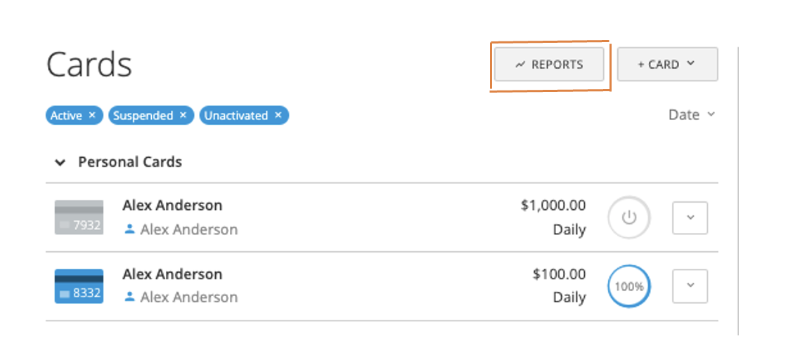Screen dimensions: 800x341
Task: Click the trend line icon in Reports
Action: pyautogui.click(x=520, y=65)
